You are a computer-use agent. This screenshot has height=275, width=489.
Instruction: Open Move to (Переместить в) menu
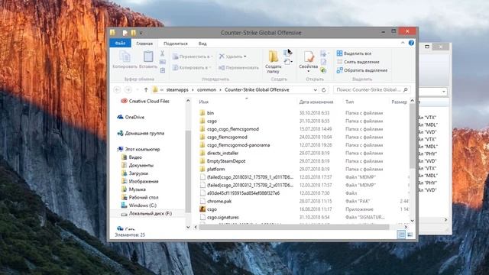click(x=193, y=57)
